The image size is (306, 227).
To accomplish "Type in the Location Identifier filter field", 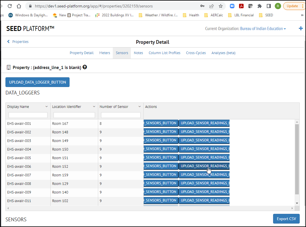I will point(74,115).
